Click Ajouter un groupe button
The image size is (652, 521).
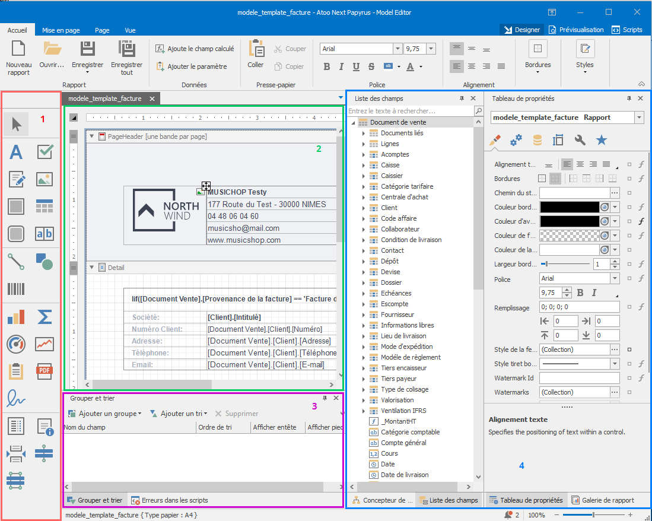[104, 414]
